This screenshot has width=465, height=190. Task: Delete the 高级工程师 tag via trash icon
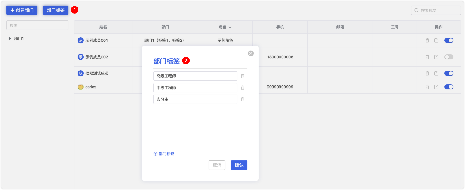(243, 76)
